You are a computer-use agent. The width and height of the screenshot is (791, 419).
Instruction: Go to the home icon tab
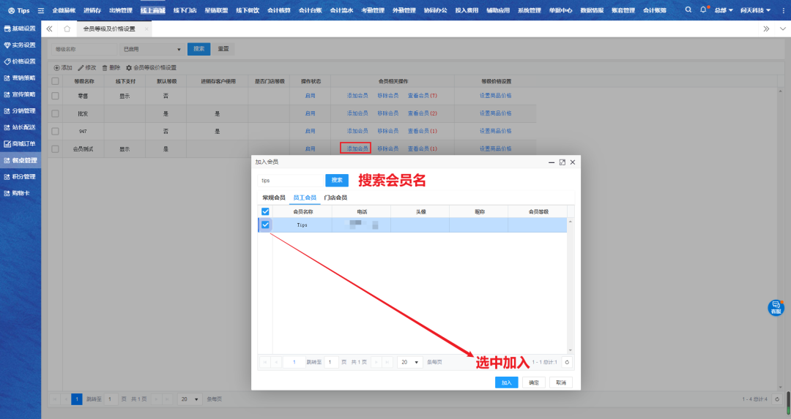click(x=67, y=29)
